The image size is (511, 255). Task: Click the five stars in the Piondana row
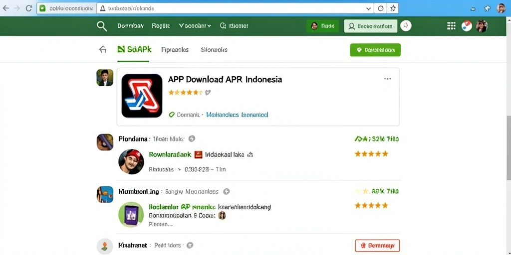click(371, 154)
